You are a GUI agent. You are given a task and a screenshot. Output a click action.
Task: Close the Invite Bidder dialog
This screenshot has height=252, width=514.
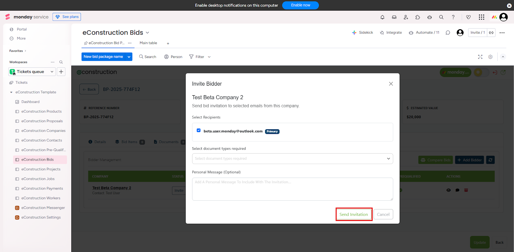pos(391,84)
